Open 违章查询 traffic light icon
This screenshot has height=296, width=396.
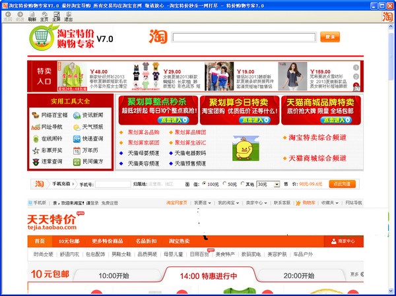click(36, 162)
